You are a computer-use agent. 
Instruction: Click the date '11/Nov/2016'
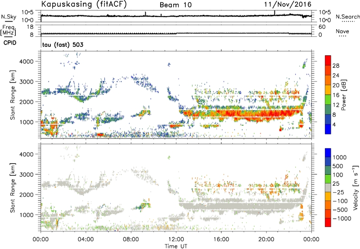click(x=288, y=4)
